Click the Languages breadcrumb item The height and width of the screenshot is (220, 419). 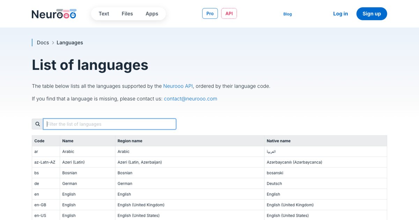click(70, 43)
